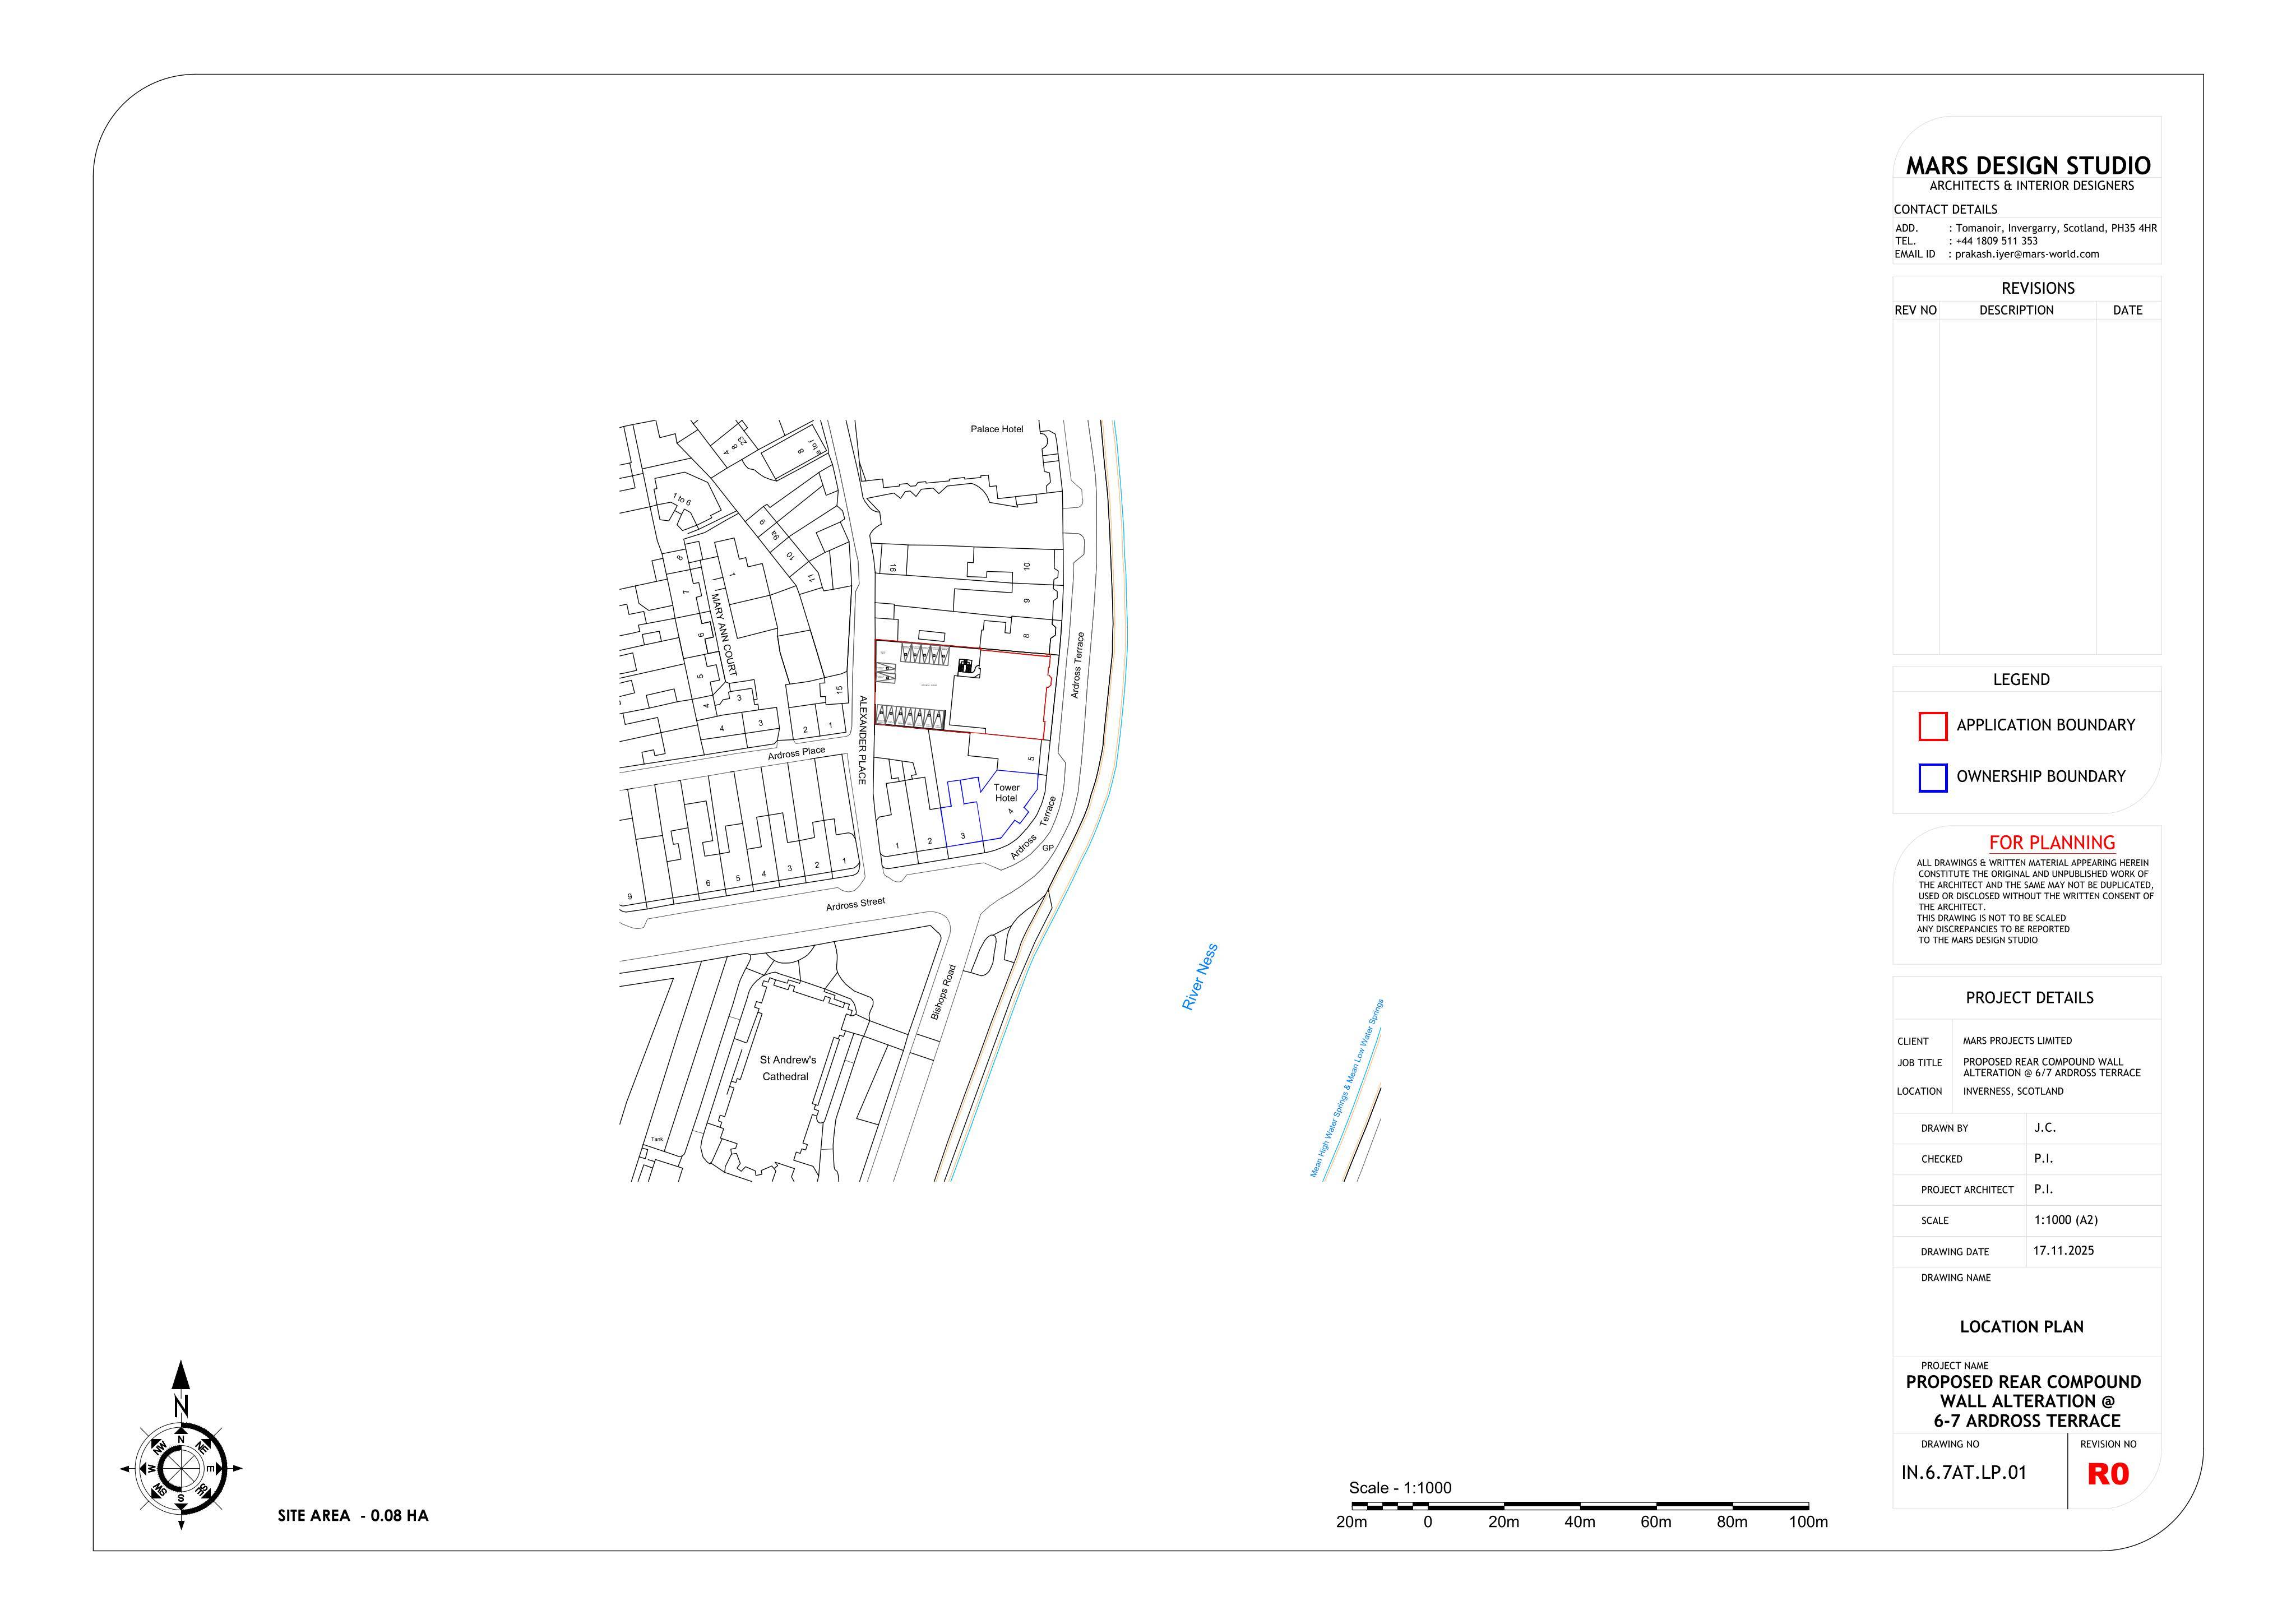Click 'P.I.' beside the CHECKED label

[x=2043, y=1158]
